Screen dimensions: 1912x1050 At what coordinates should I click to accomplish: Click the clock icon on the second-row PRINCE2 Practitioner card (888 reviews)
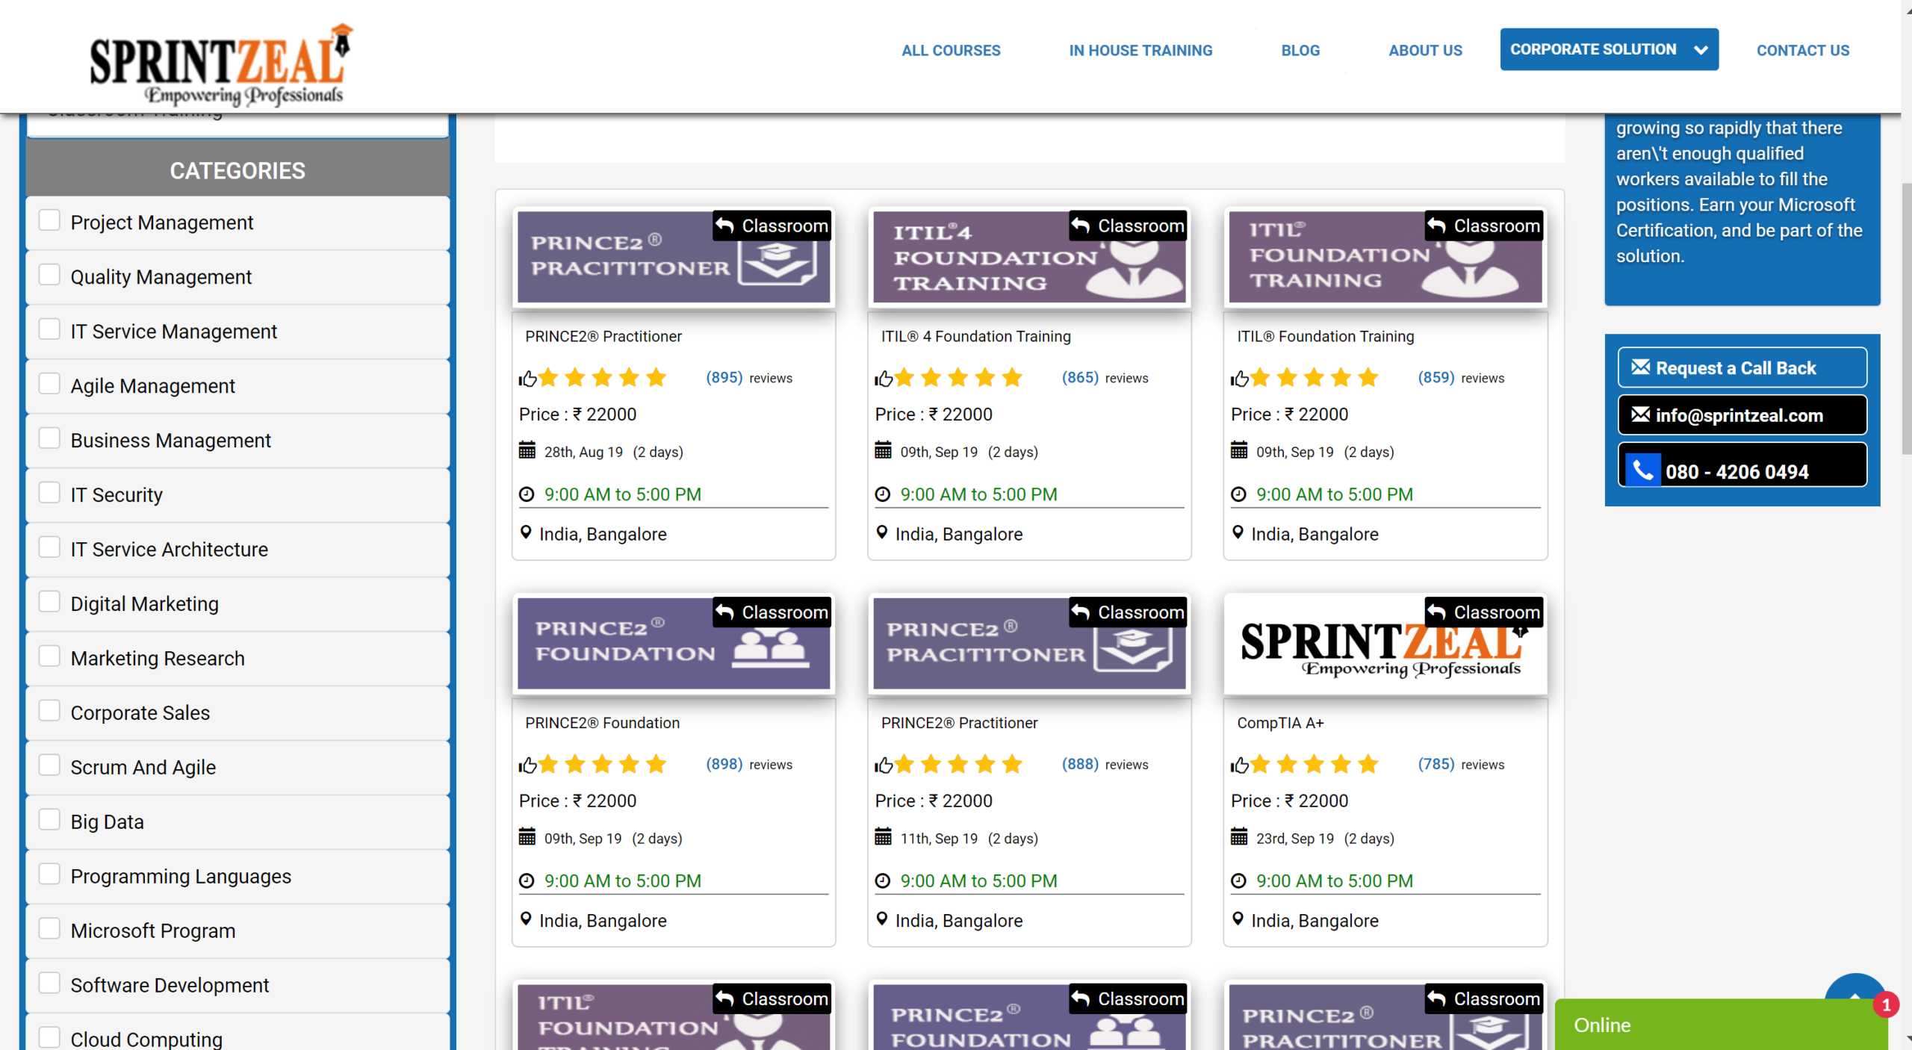pyautogui.click(x=883, y=881)
